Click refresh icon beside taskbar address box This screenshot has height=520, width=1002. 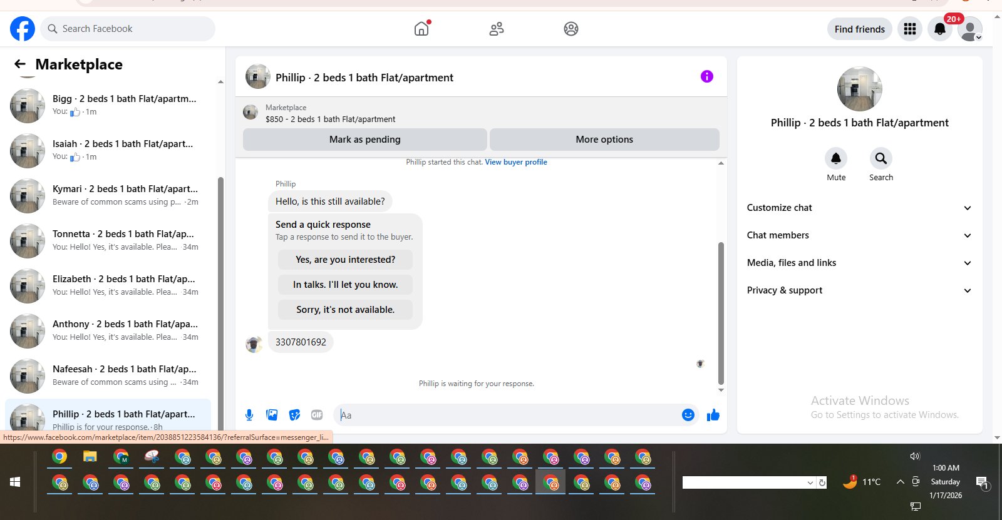[822, 482]
